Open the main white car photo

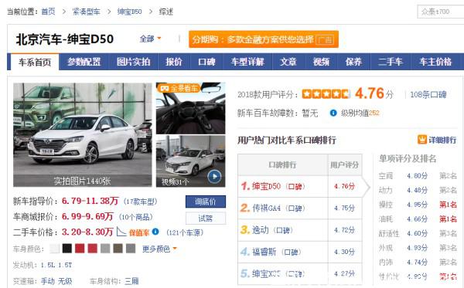click(82, 134)
